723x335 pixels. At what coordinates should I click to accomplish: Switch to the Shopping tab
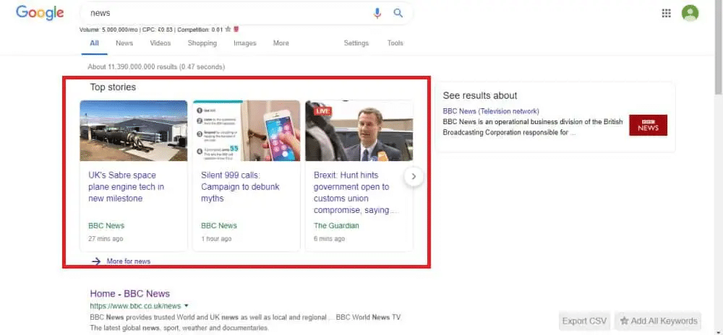point(202,43)
